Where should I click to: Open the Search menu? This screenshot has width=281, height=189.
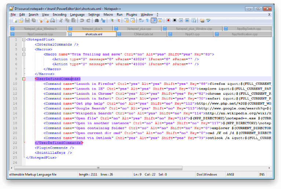[x=33, y=15]
